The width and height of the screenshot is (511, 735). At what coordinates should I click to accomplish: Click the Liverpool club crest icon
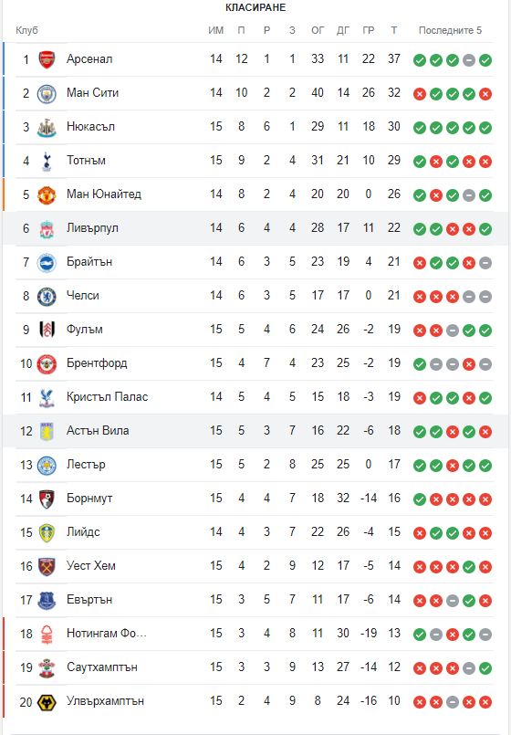coord(47,228)
